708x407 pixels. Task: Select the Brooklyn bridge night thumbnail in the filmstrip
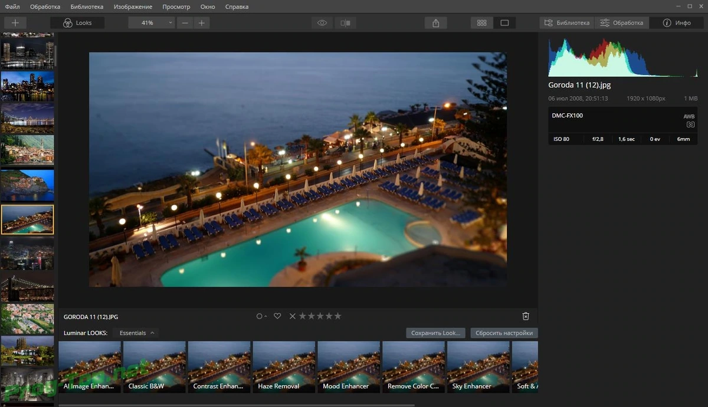tap(27, 287)
